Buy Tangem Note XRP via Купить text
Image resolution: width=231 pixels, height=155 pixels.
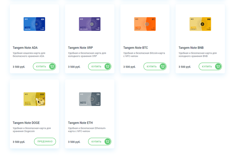click(96, 66)
